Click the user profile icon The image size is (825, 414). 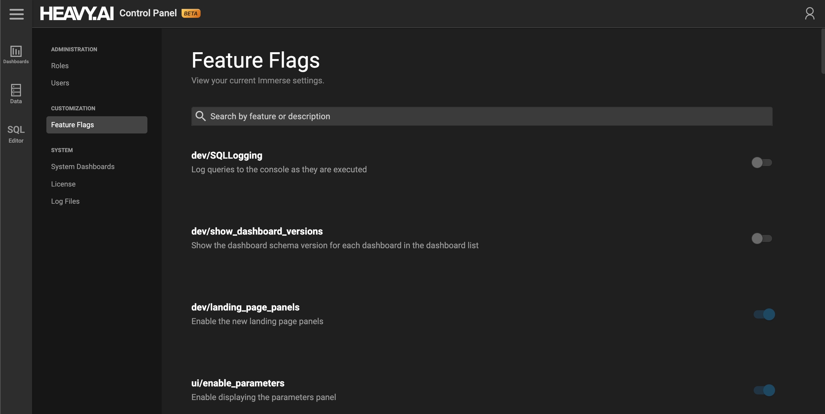(809, 14)
